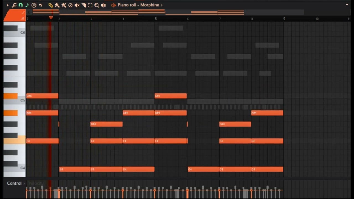
Task: Select the F4 note in bar 7
Action: tap(235, 141)
